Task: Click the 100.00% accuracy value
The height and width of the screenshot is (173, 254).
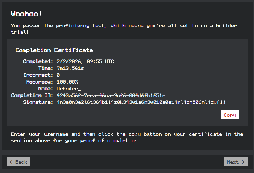Action: [x=67, y=82]
